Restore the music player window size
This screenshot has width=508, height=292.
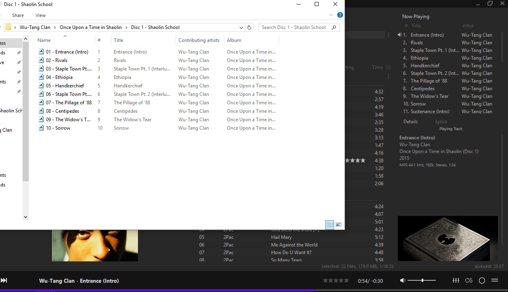(490, 4)
